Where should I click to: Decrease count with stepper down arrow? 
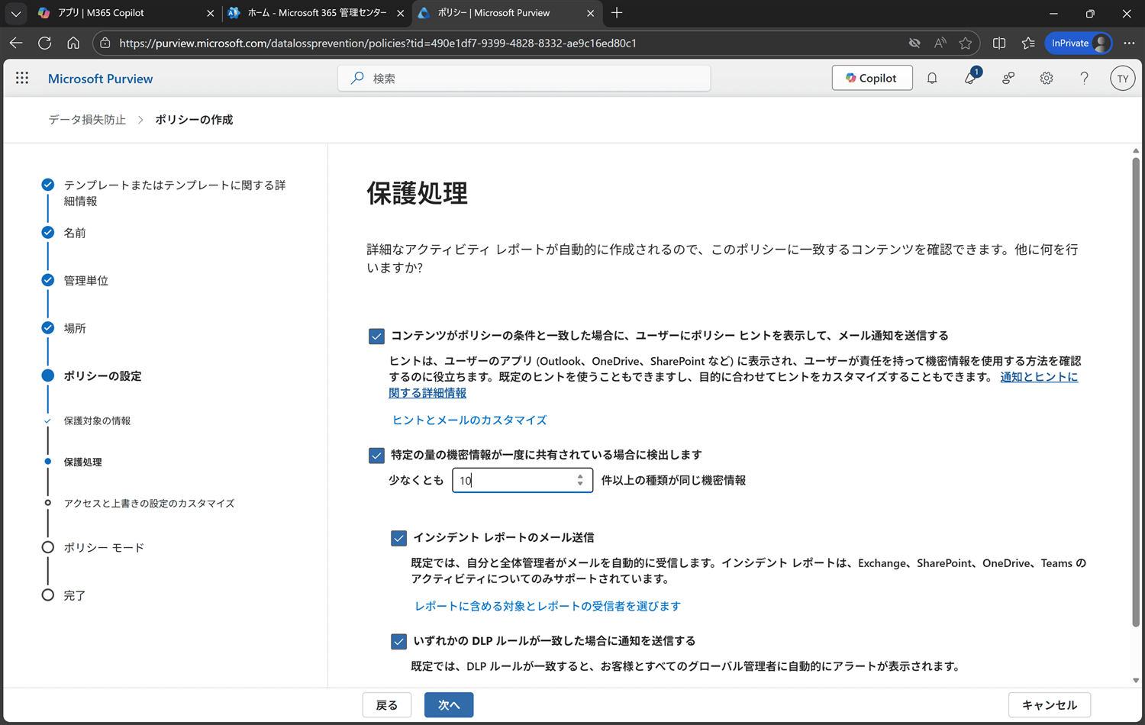tap(580, 484)
